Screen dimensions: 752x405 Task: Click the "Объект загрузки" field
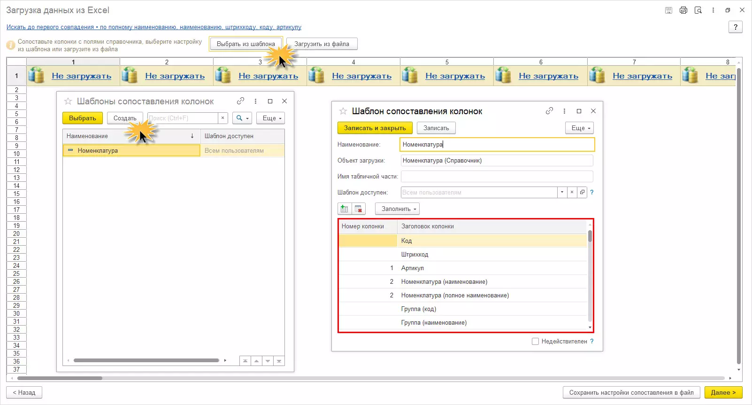pyautogui.click(x=497, y=160)
